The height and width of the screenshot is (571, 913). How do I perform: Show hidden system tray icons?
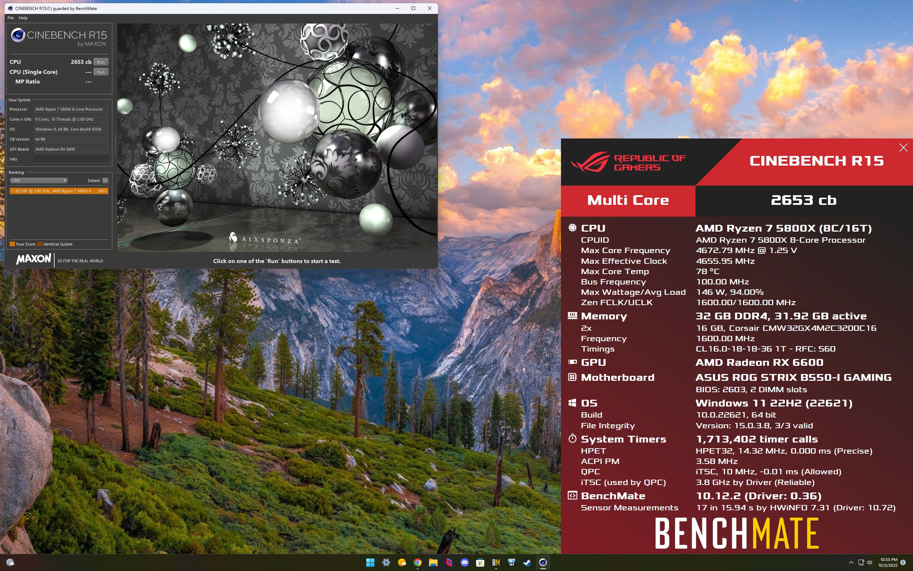click(851, 563)
